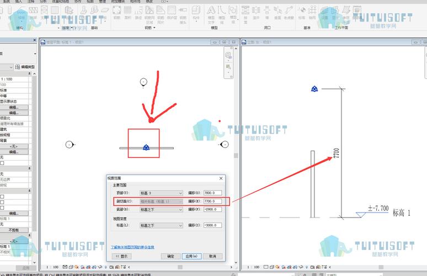
Task: Click the 钢筋网片 fabric sheet tool
Action: pyautogui.click(x=161, y=15)
